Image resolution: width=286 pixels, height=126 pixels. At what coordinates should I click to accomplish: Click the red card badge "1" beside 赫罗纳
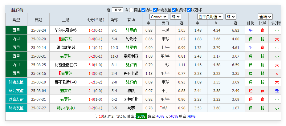[x=60, y=73]
